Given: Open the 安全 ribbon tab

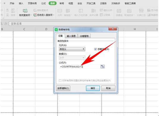Looking at the screenshot, I should [80, 3].
